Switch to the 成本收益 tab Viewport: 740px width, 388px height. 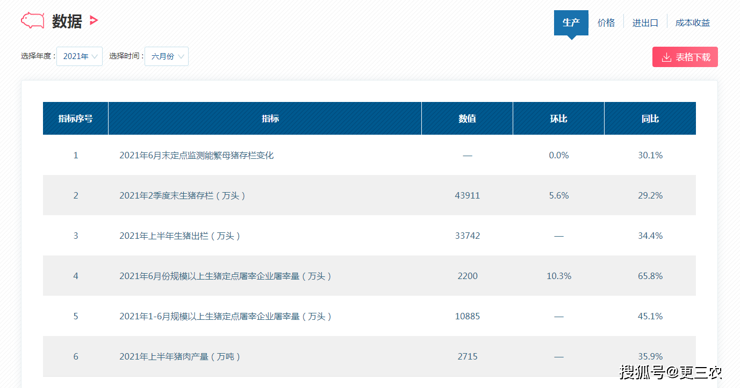click(x=693, y=23)
